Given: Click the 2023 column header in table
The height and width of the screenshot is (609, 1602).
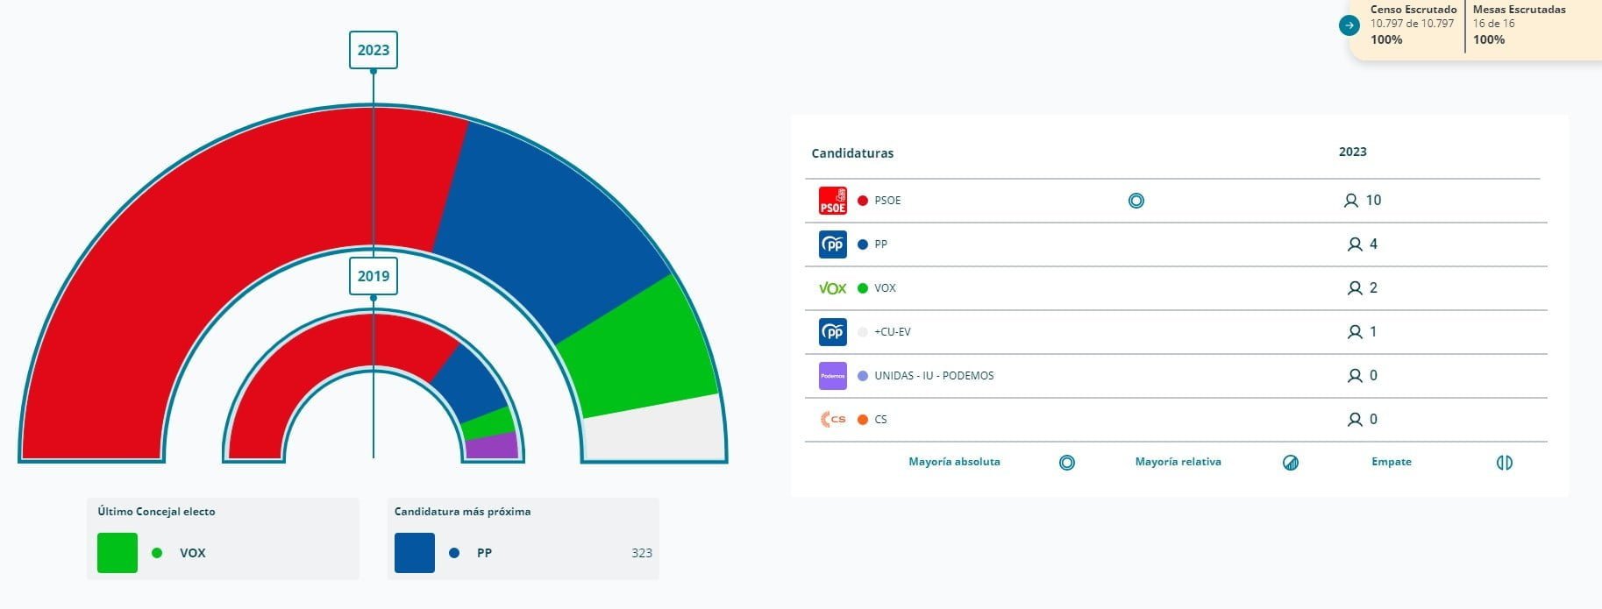Looking at the screenshot, I should click(x=1352, y=152).
